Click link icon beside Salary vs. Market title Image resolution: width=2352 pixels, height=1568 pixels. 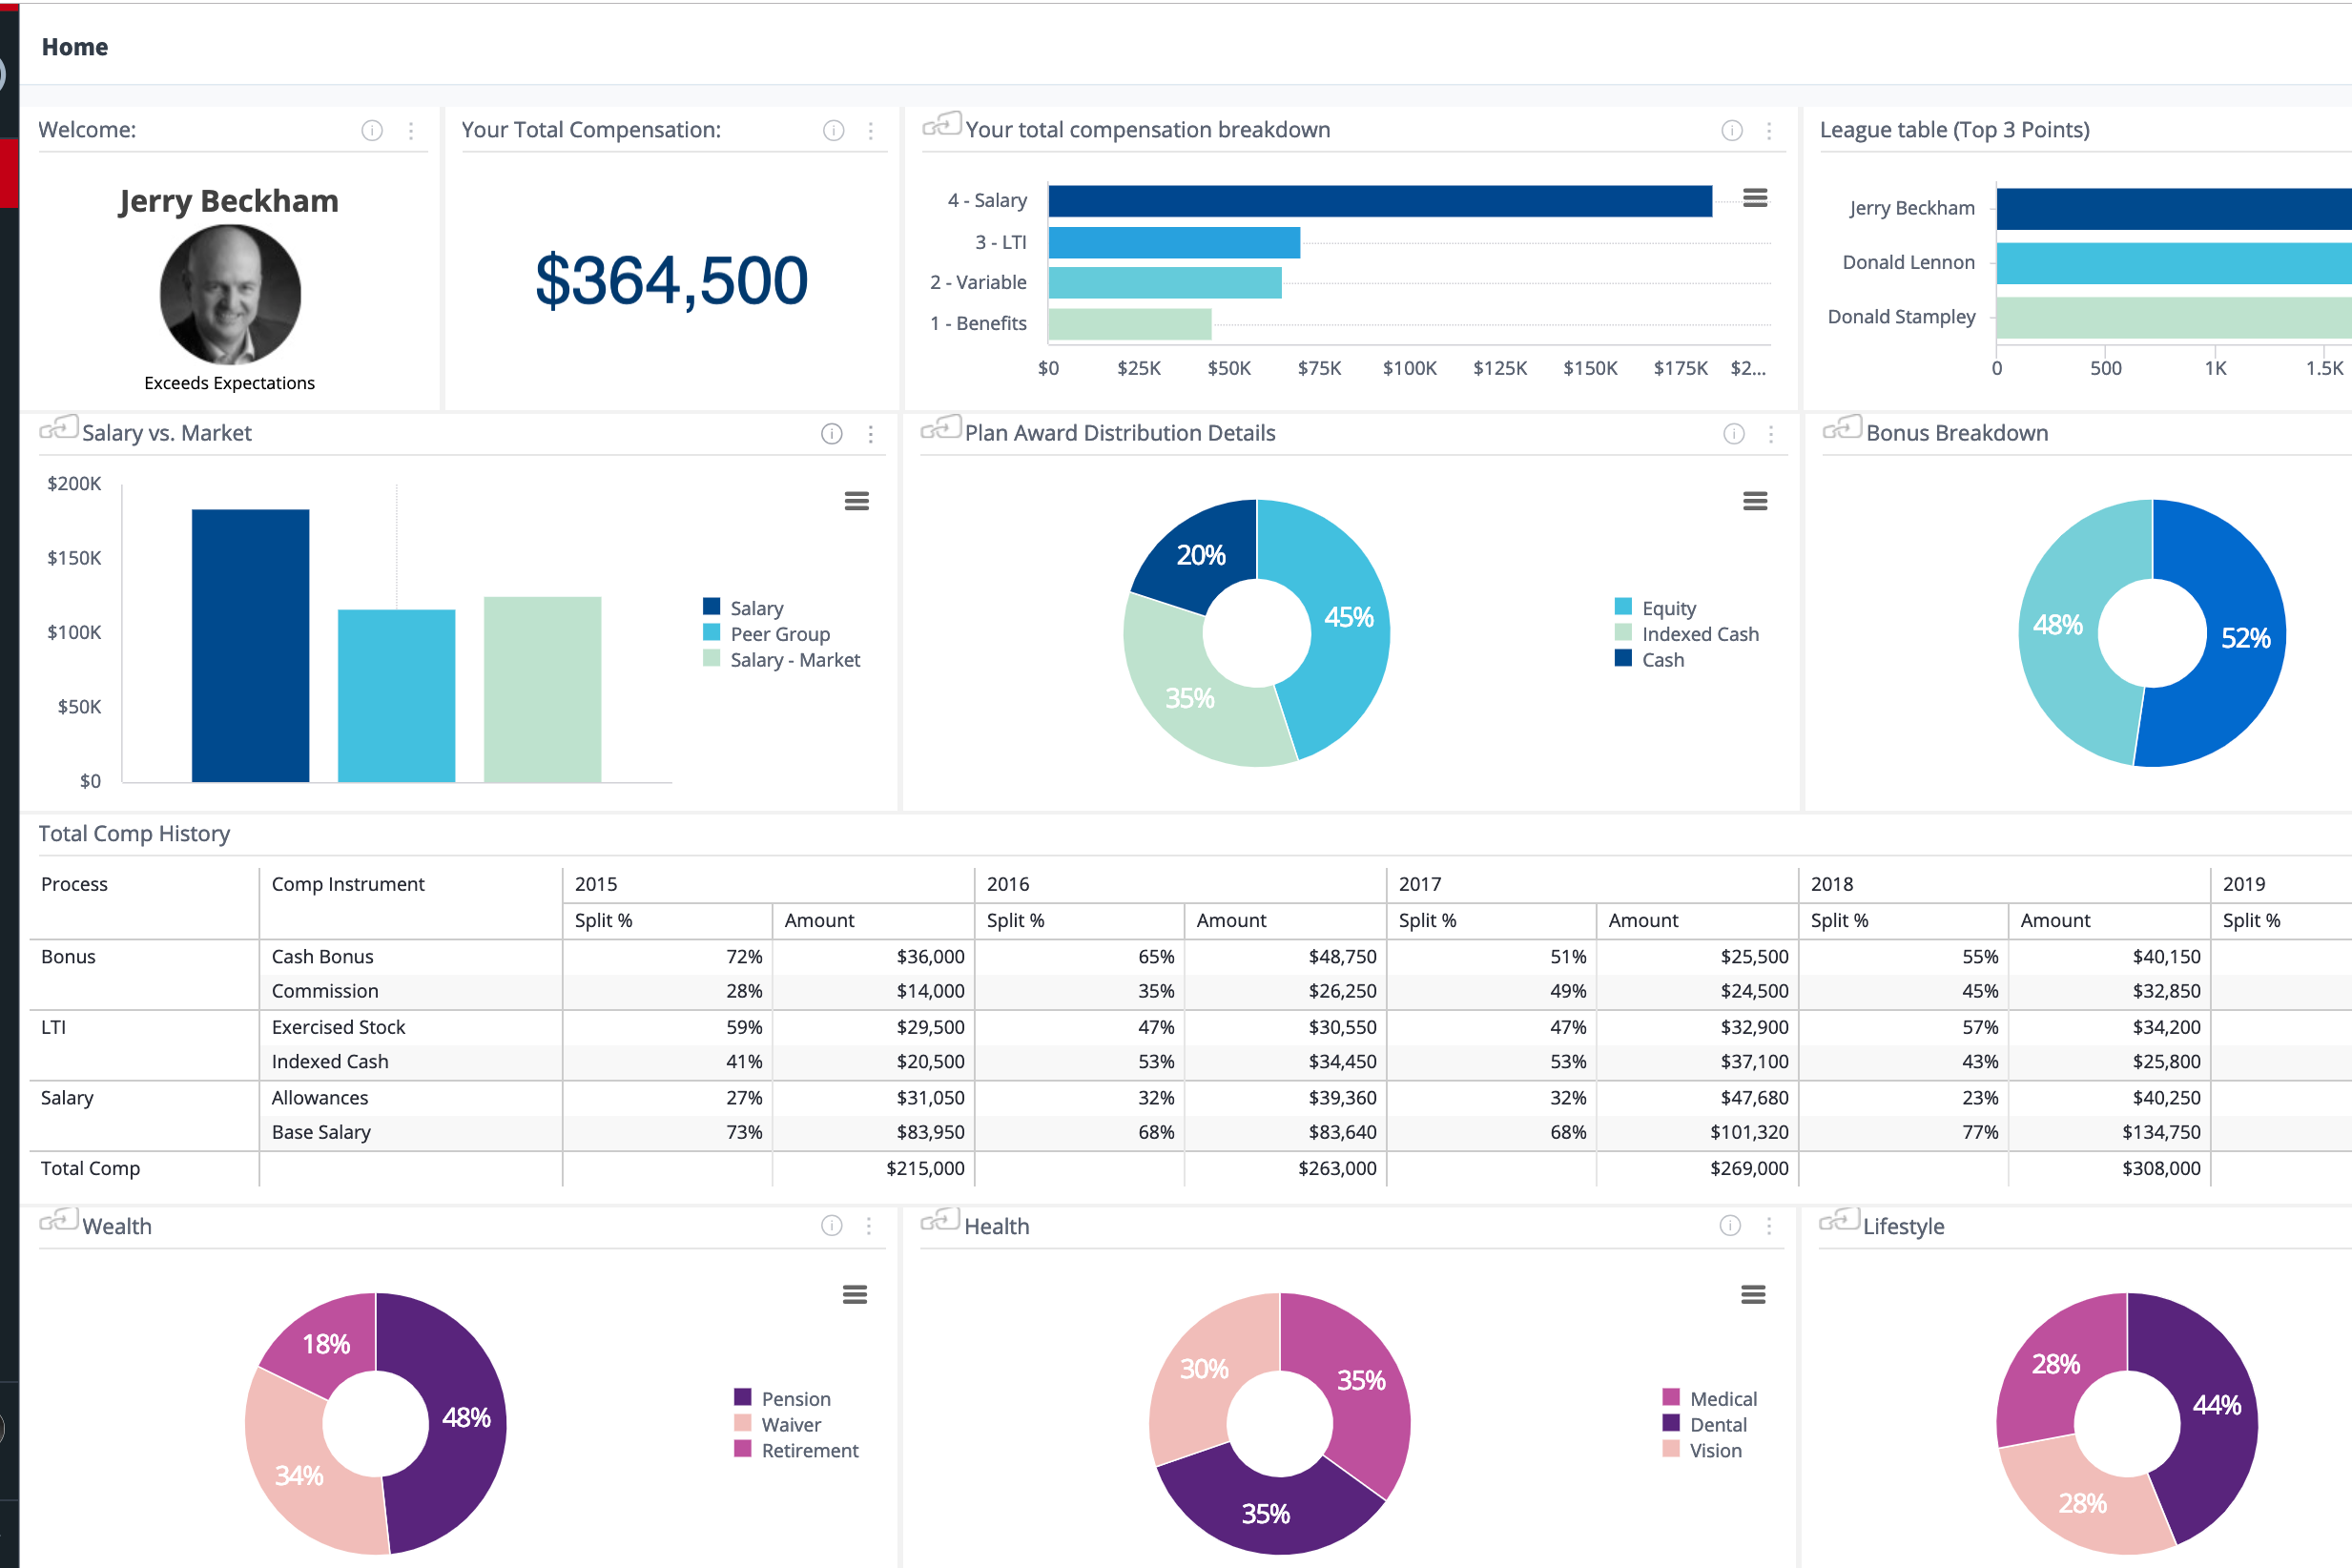pyautogui.click(x=58, y=428)
